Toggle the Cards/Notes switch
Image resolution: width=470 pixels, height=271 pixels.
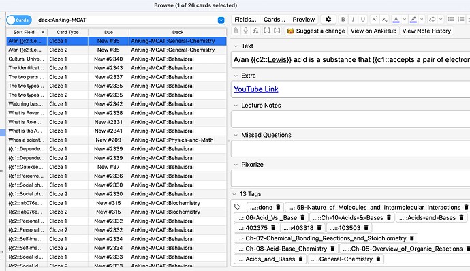(x=19, y=20)
